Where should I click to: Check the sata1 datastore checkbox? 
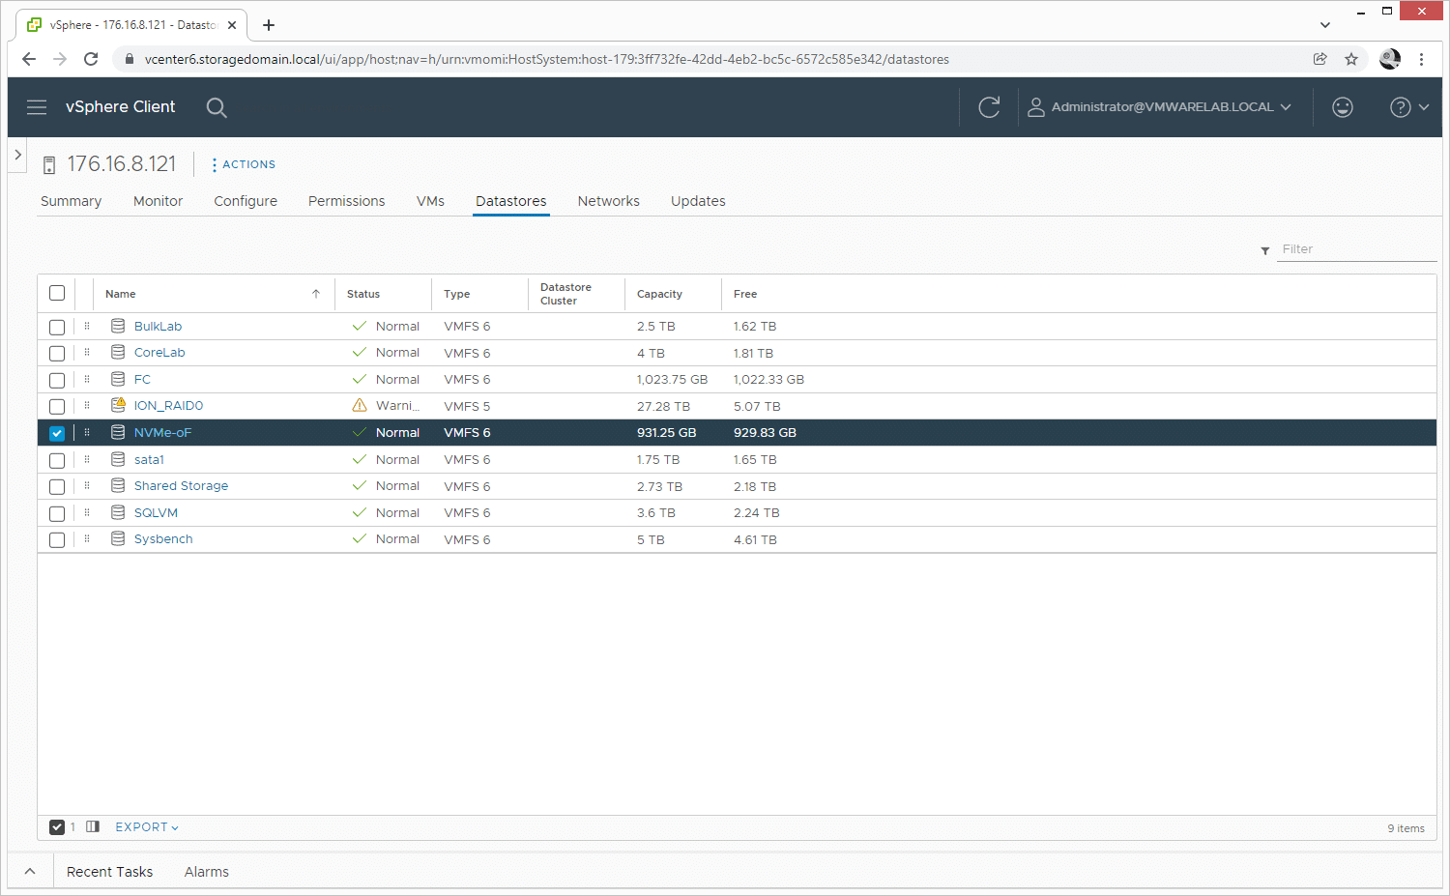point(57,460)
